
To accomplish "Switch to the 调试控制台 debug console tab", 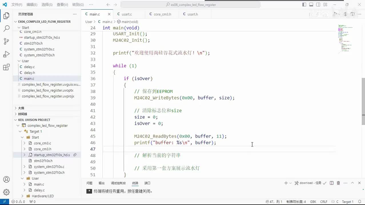I will (118, 183).
